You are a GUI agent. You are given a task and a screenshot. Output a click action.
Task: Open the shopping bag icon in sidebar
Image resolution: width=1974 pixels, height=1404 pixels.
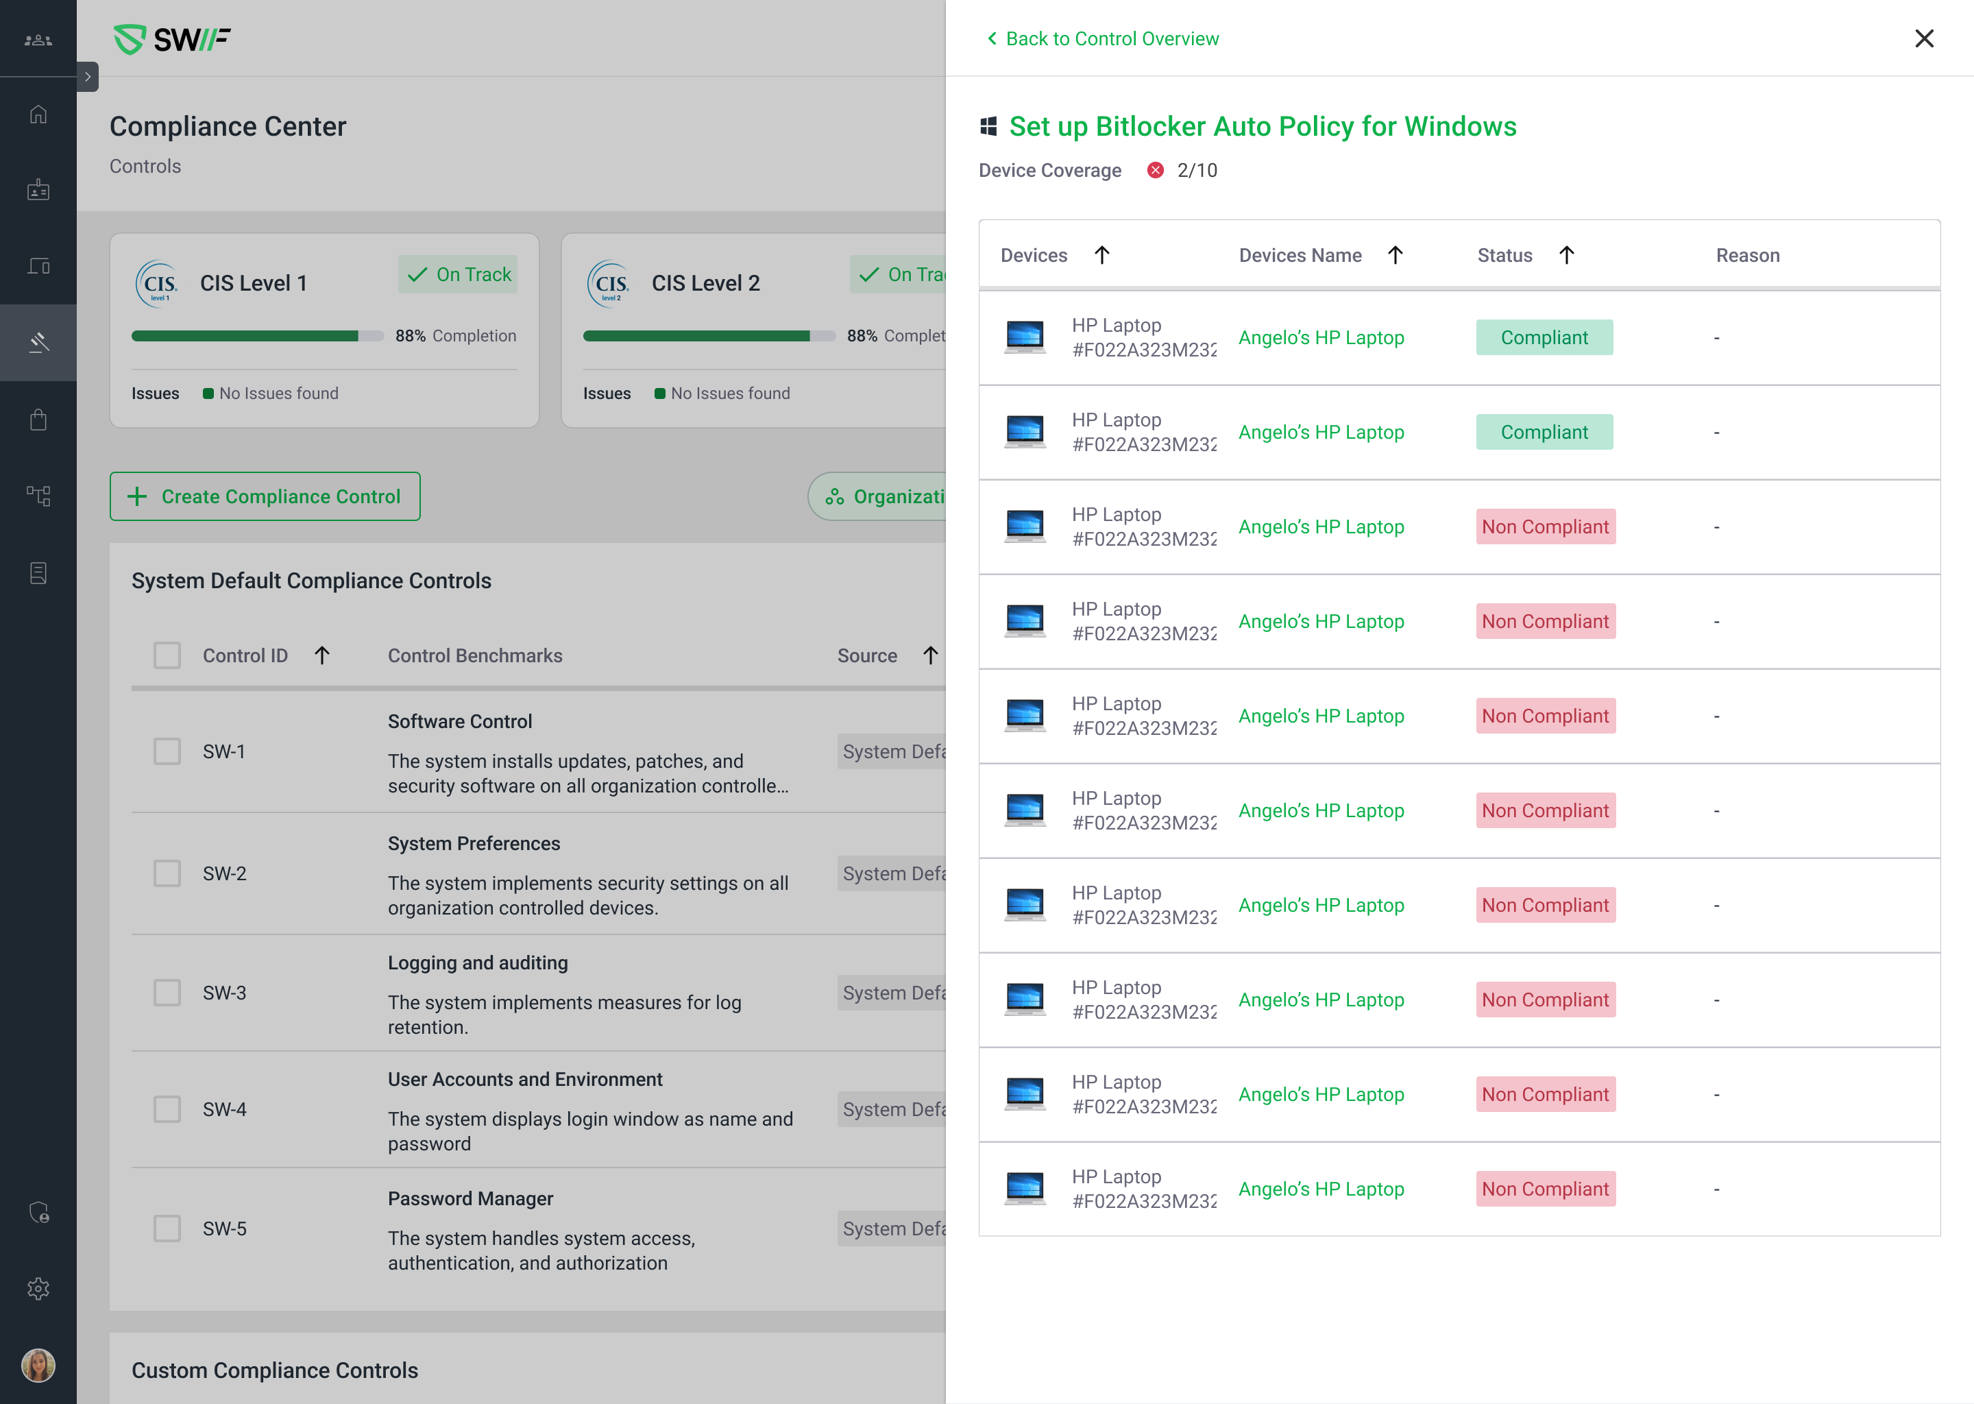pyautogui.click(x=38, y=420)
